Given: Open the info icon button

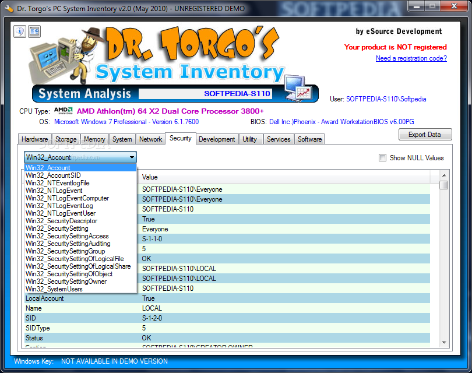Looking at the screenshot, I should 20,31.
